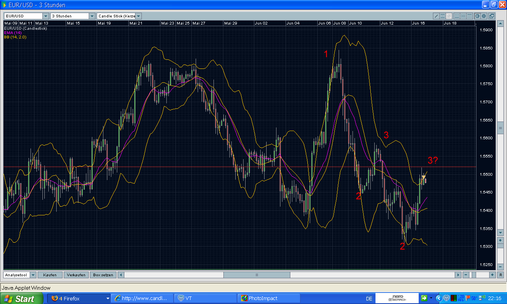Expand the Candle Stick chart type dropdown
This screenshot has height=304, width=507.
click(138, 16)
